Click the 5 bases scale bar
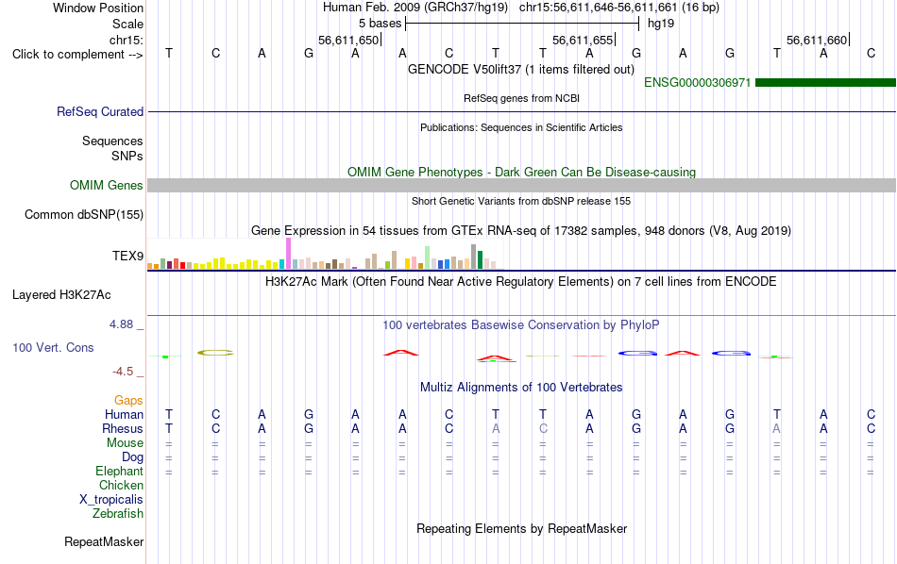This screenshot has width=897, height=564. pyautogui.click(x=522, y=24)
